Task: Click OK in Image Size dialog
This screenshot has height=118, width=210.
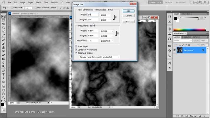Action: click(x=129, y=11)
